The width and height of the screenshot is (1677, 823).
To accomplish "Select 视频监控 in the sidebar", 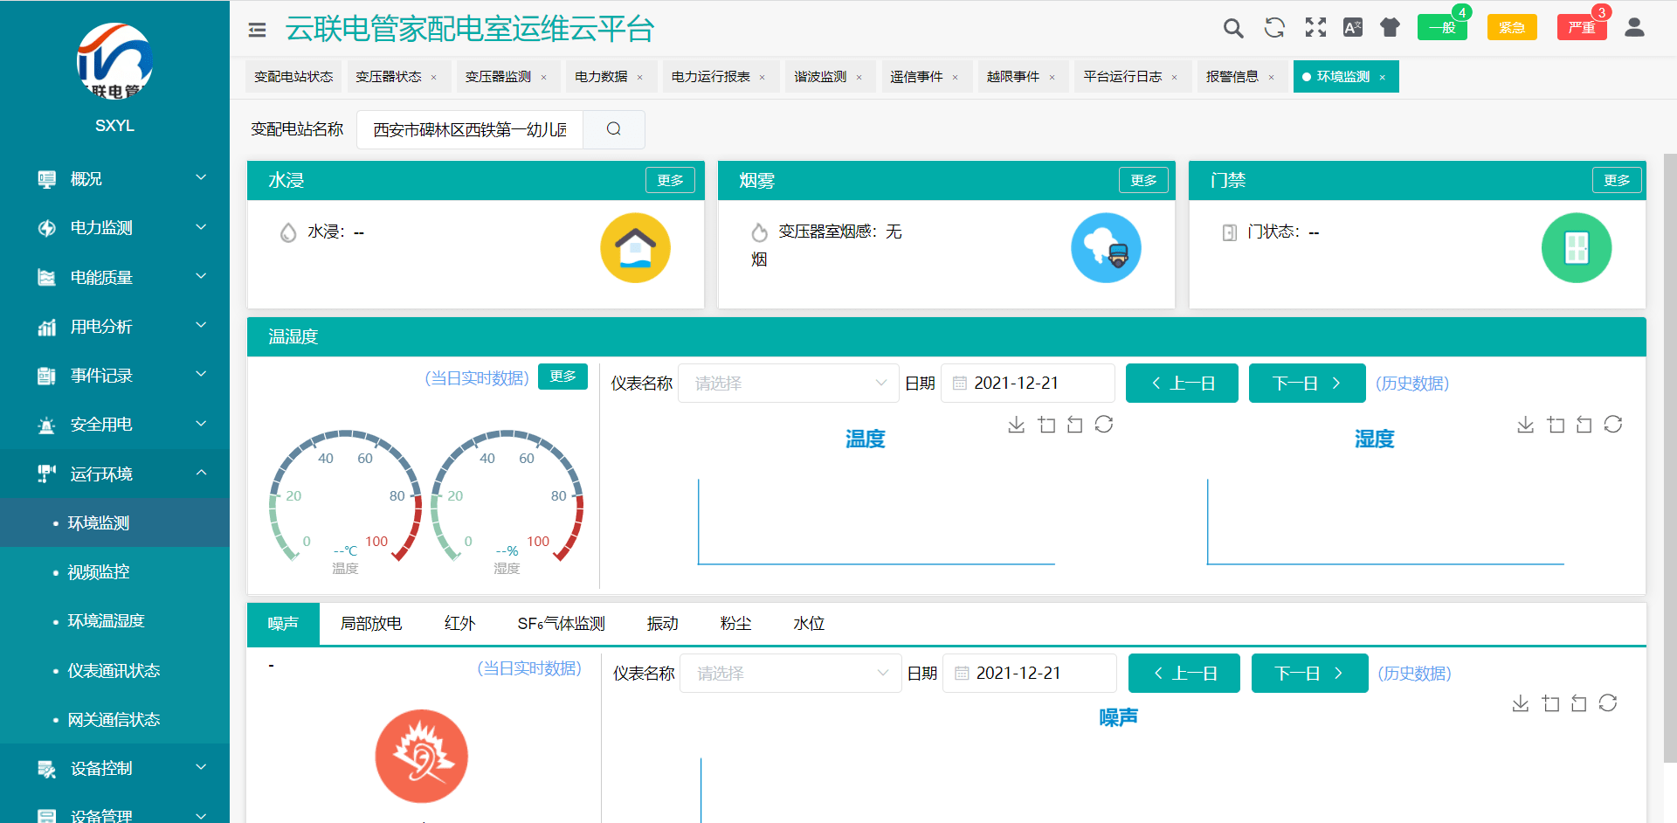I will (x=99, y=572).
